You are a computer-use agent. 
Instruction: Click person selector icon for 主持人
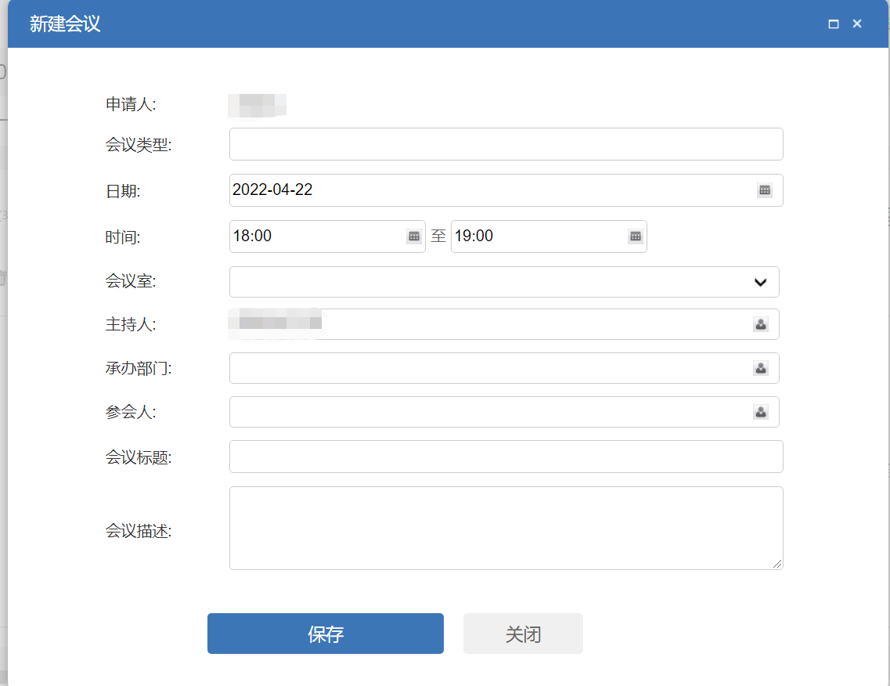pos(761,324)
